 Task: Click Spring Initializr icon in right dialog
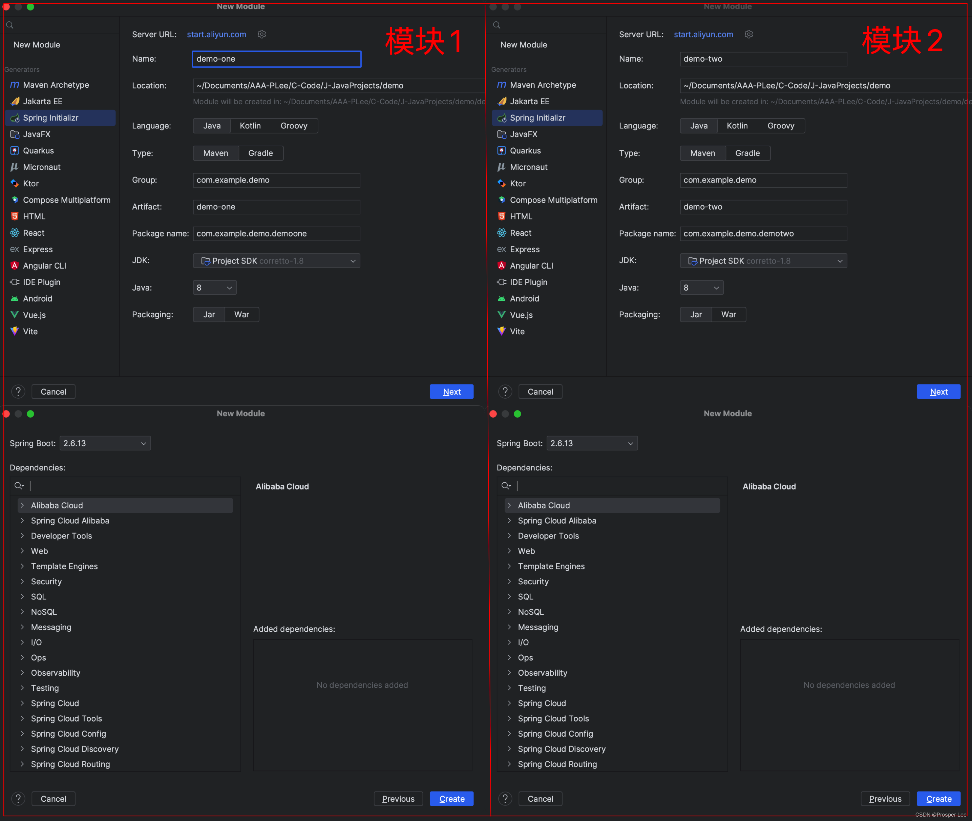pyautogui.click(x=502, y=118)
